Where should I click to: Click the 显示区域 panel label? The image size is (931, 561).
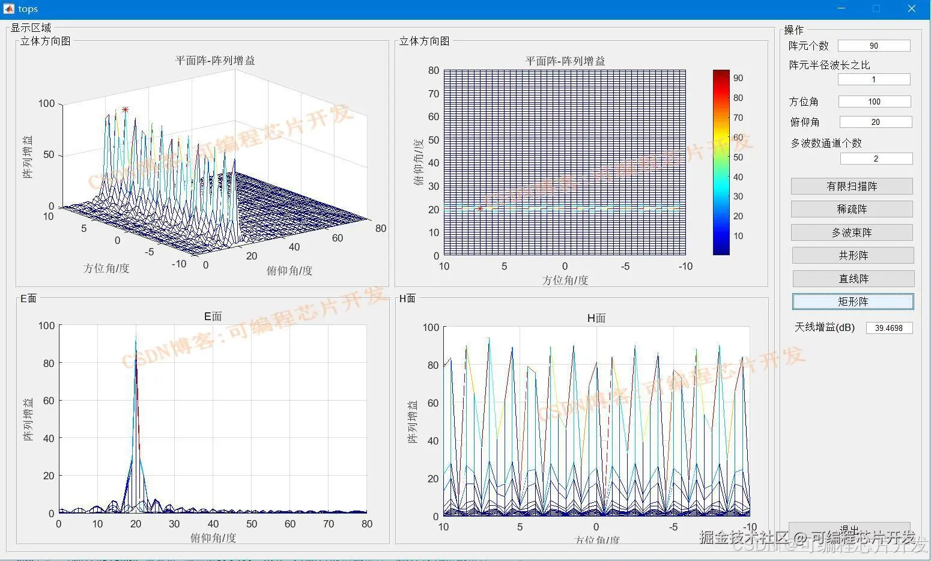[31, 28]
